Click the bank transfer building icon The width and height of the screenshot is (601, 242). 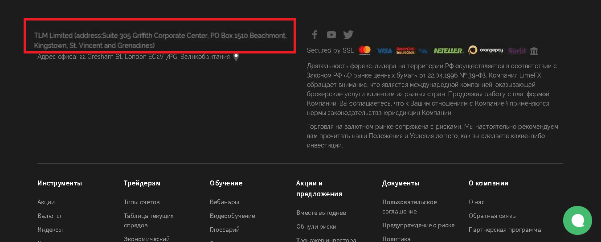coord(534,51)
